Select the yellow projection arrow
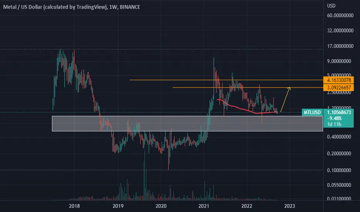The width and height of the screenshot is (360, 212). point(285,99)
